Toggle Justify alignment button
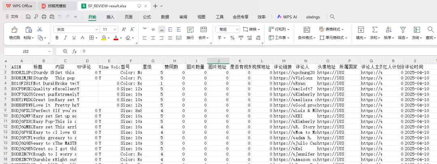Image resolution: width=437 pixels, height=164 pixels. tap(170, 38)
